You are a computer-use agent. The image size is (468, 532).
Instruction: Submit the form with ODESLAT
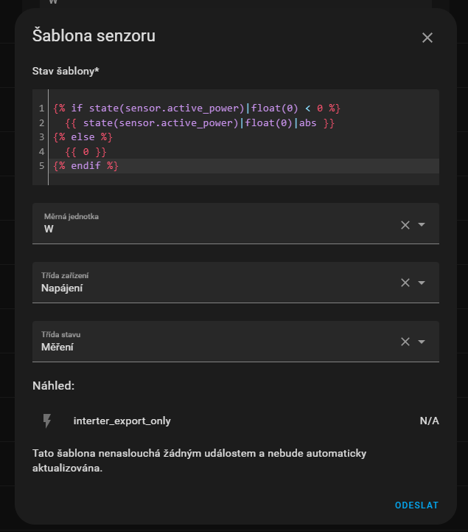click(416, 505)
